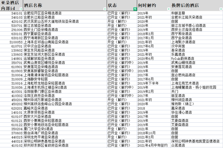The height and width of the screenshot is (148, 223).
Task: Select cell 汉中宾馆
Action: (197, 46)
